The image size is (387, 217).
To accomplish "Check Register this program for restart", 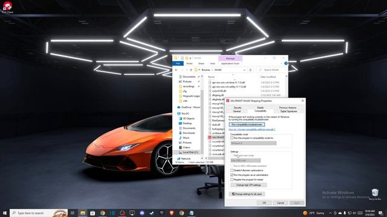I will coord(232,180).
